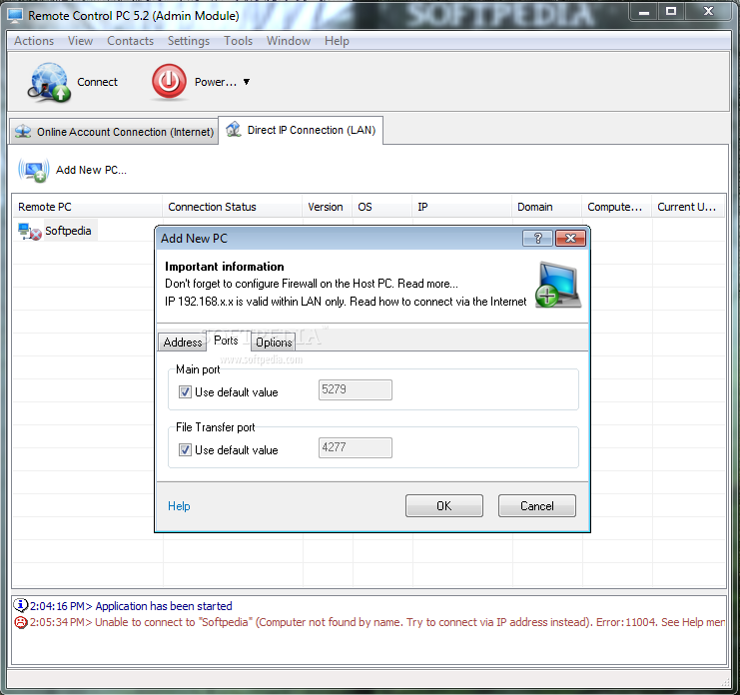Click the Add New PC... label
Image resolution: width=740 pixels, height=695 pixels.
[91, 170]
